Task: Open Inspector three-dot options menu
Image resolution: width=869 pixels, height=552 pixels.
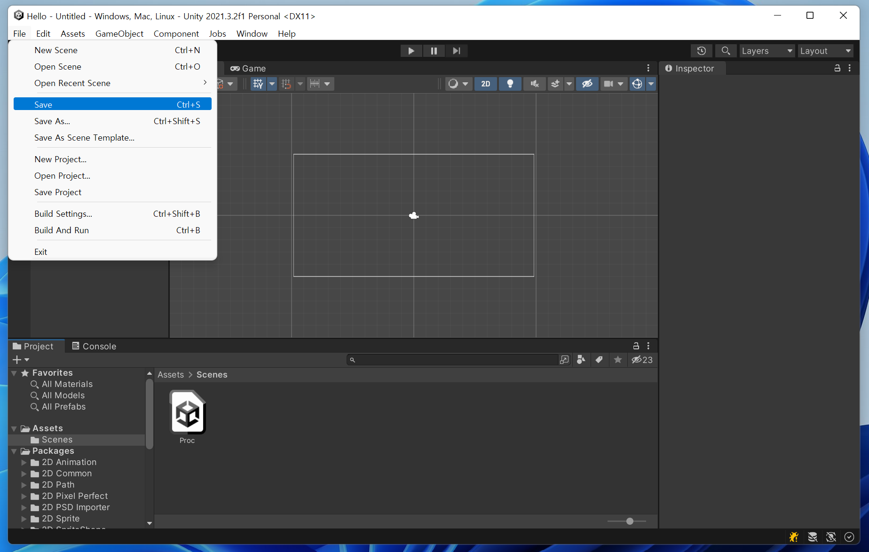Action: [850, 68]
